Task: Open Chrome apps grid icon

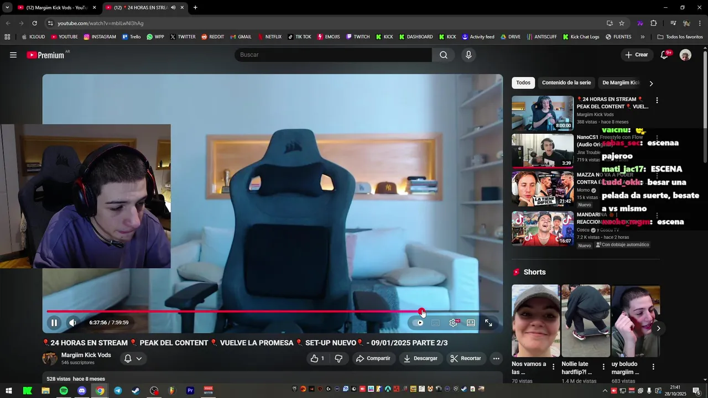Action: (7, 37)
